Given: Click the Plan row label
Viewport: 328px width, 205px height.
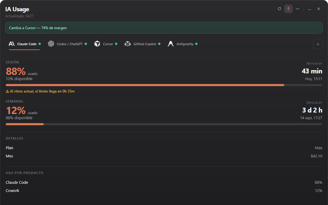Looking at the screenshot, I should (9, 148).
